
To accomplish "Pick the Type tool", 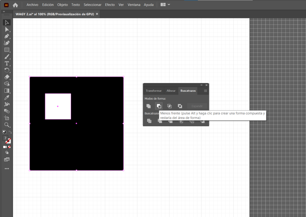I will [x=7, y=63].
